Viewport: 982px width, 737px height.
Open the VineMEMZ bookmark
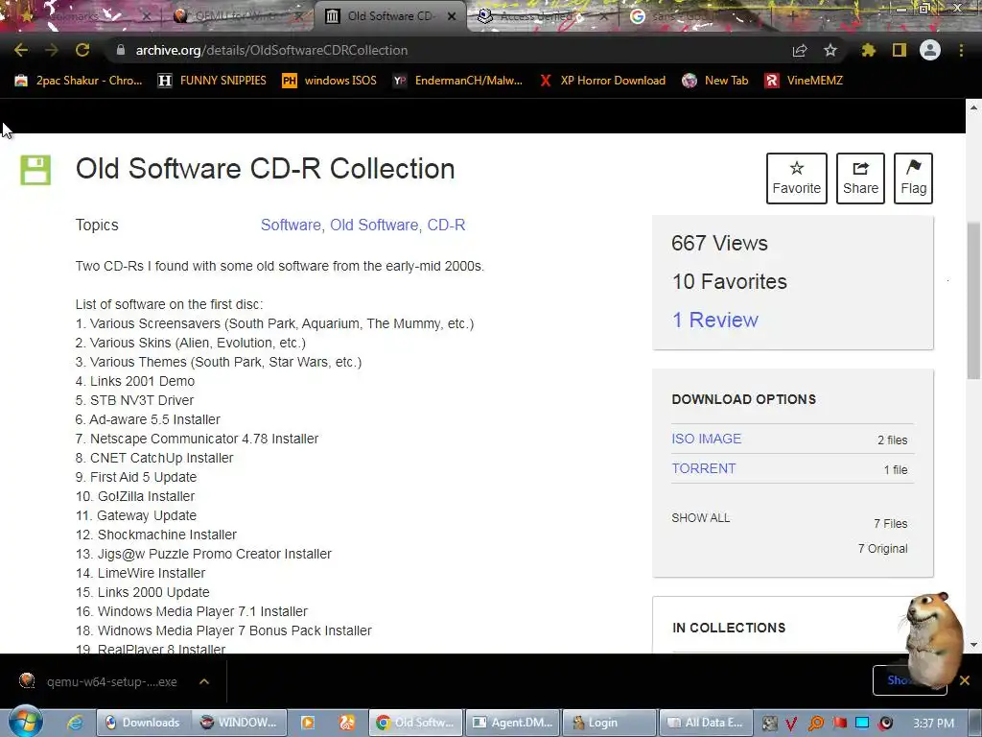(x=805, y=81)
